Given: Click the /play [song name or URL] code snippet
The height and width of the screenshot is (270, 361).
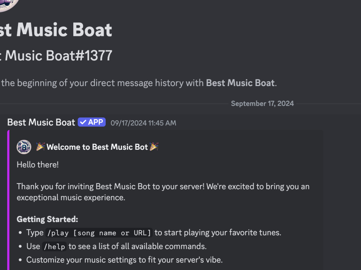Looking at the screenshot, I should [x=99, y=233].
